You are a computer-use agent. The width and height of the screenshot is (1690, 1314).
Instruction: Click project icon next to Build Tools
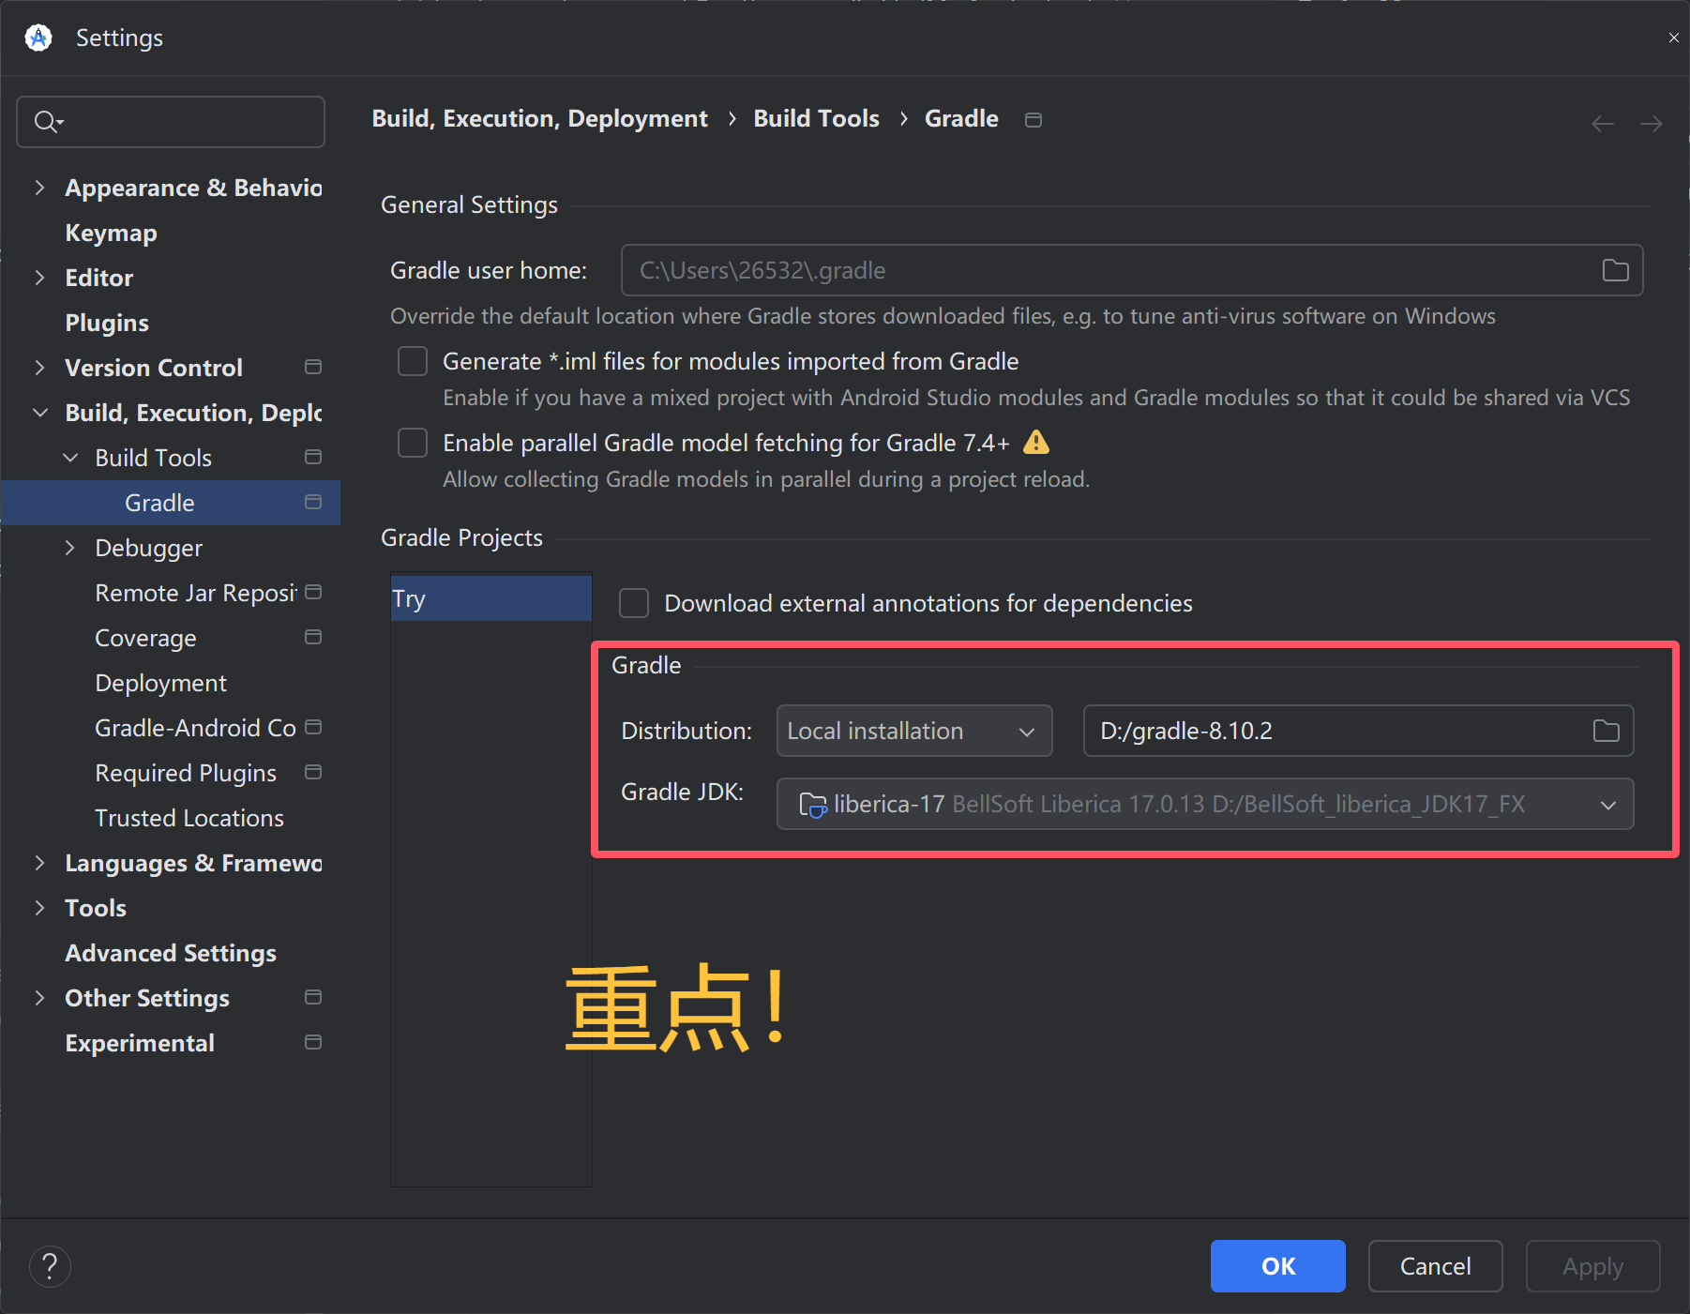tap(313, 457)
